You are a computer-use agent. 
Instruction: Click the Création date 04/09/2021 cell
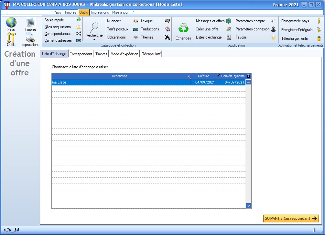pyautogui.click(x=203, y=82)
